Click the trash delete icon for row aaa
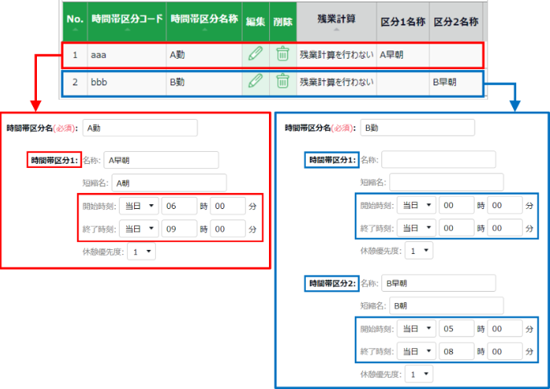The image size is (550, 389). point(282,54)
